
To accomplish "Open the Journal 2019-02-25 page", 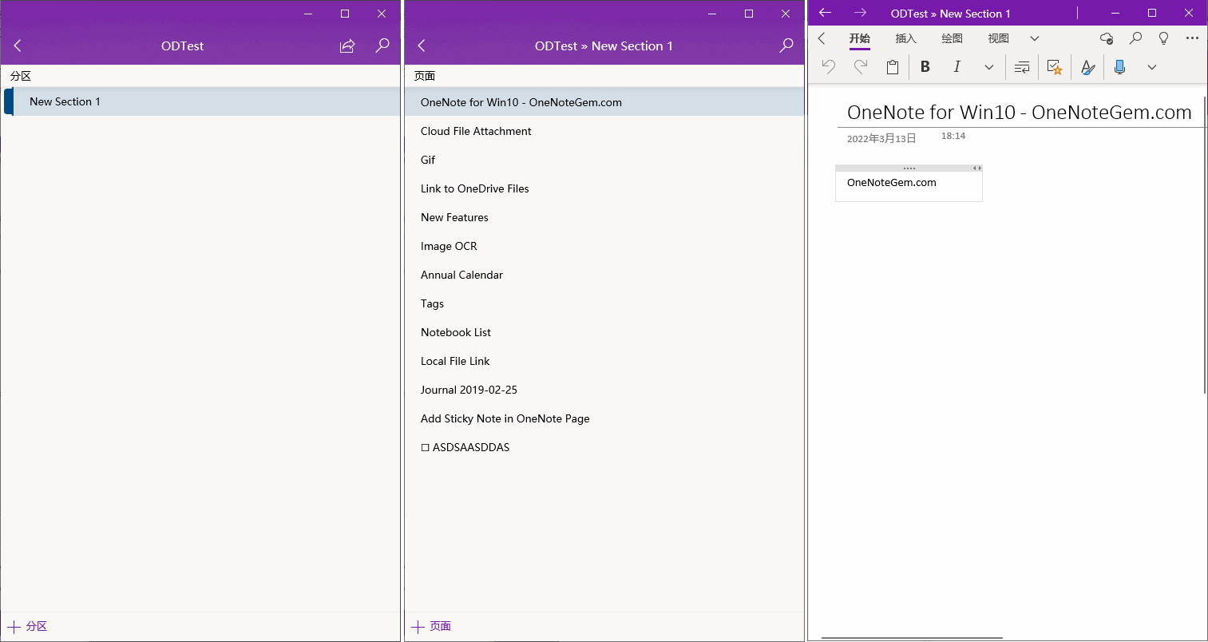I will click(x=604, y=390).
